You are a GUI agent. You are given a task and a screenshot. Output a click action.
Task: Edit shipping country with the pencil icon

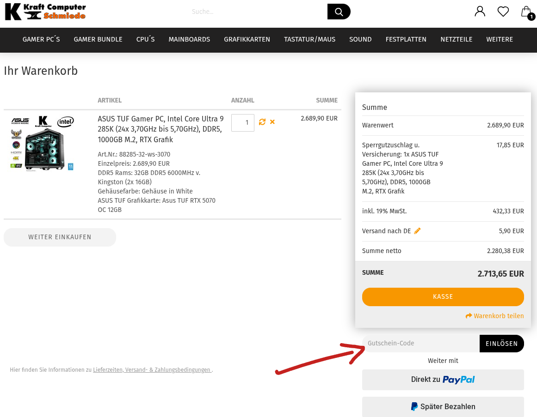point(417,231)
